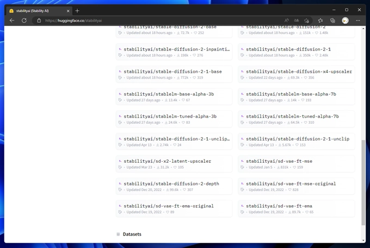
Task: Click the stablelm-base-alpha-3b model icon
Action: (120, 94)
